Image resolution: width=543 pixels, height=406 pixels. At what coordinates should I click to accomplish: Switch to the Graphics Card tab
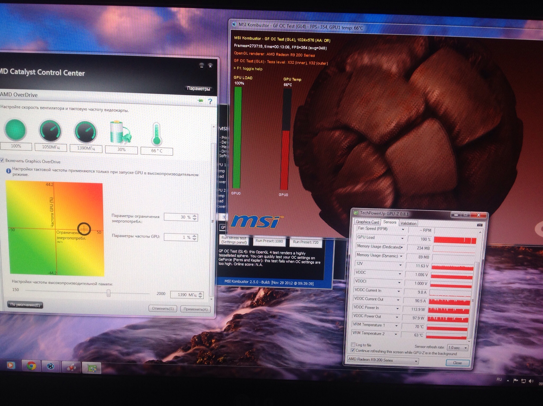[367, 222]
